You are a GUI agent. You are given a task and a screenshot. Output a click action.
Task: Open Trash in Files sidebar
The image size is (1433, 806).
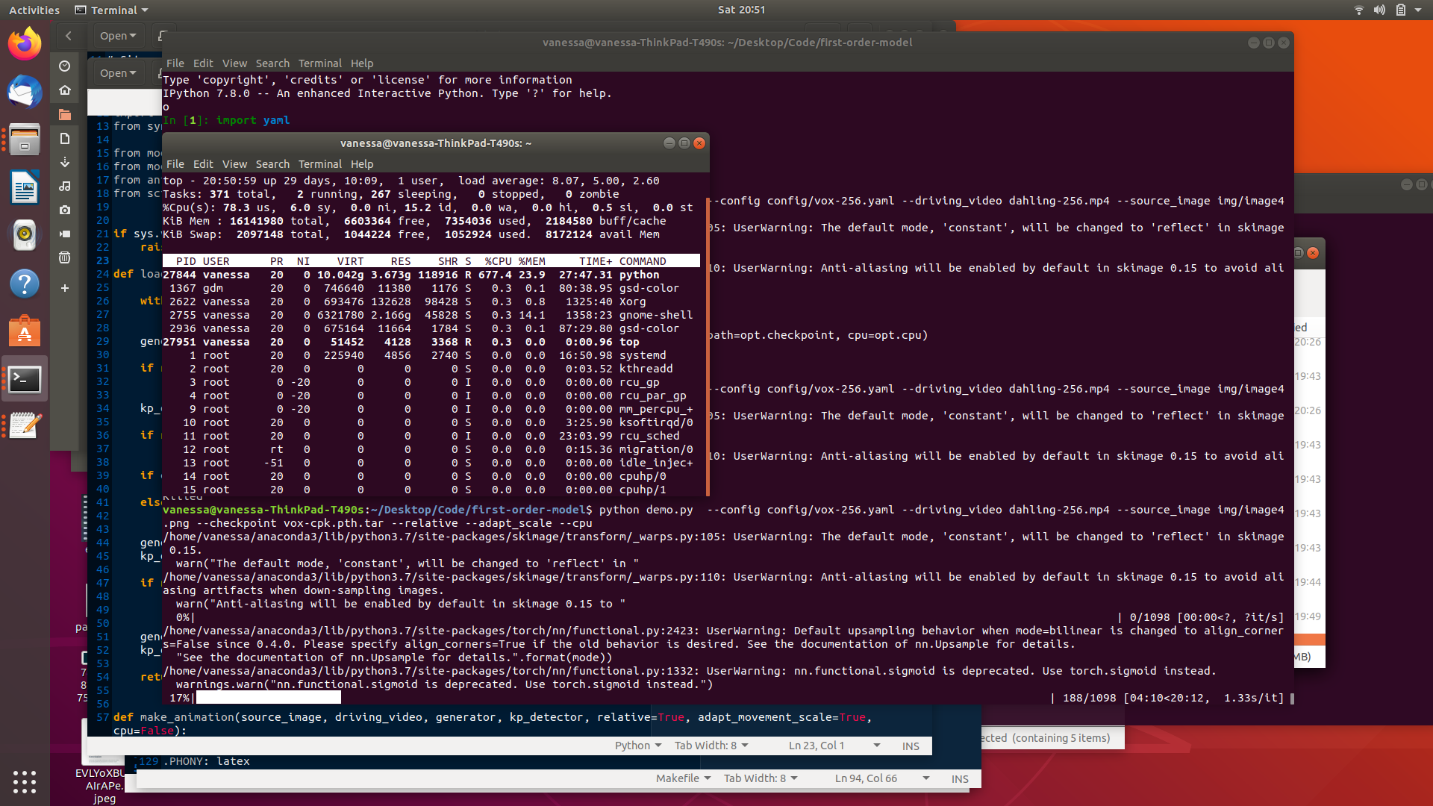pos(65,257)
